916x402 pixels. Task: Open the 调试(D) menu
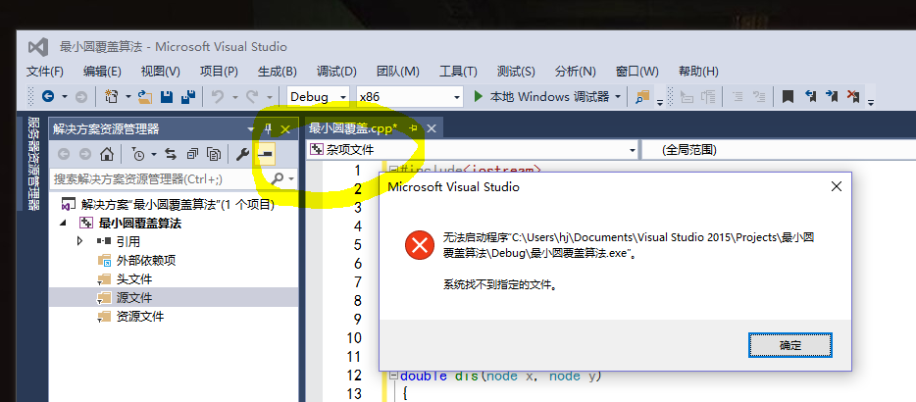pos(336,72)
